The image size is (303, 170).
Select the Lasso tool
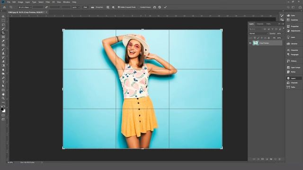(x=3, y=25)
